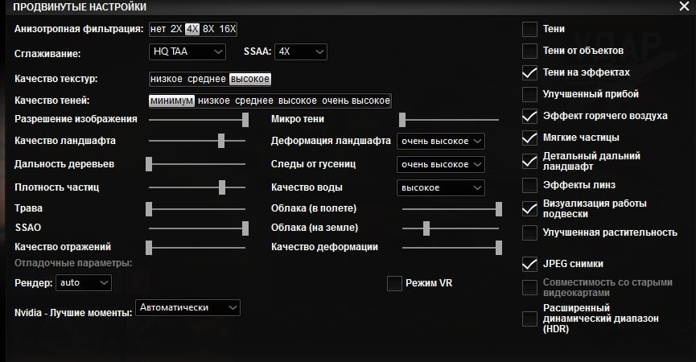
Task: Uncheck Визуализация работы подвески checkbox
Action: [529, 209]
